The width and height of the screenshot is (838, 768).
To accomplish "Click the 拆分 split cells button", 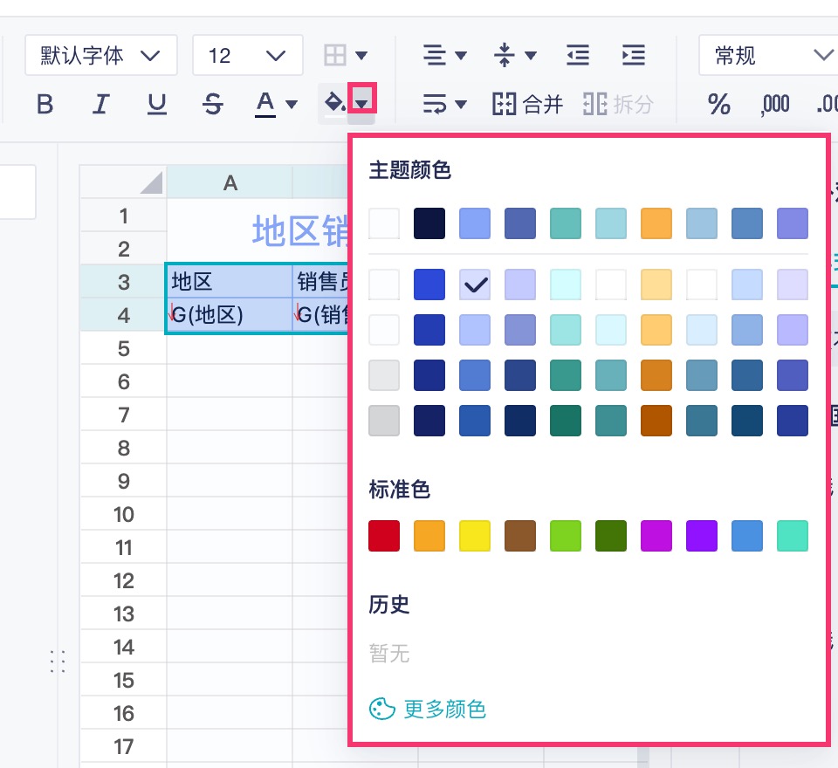I will tap(618, 104).
